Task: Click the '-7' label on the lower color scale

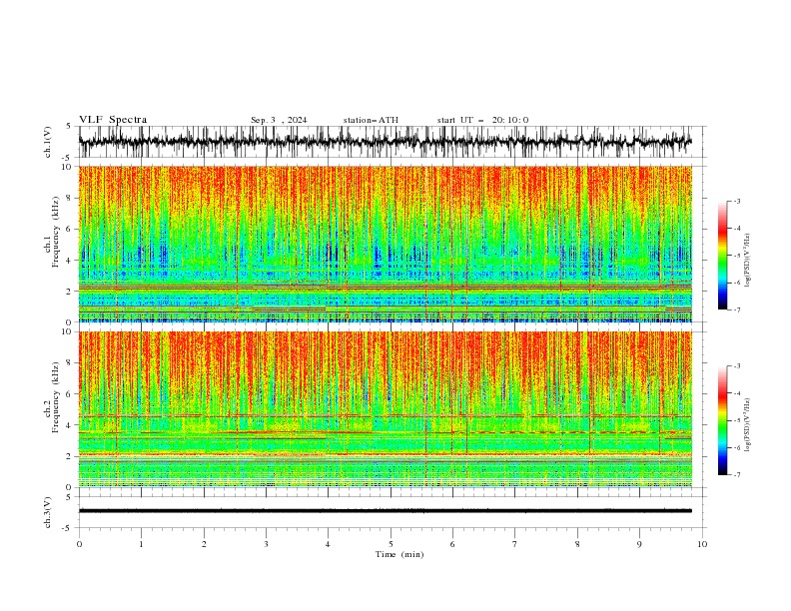Action: pyautogui.click(x=736, y=475)
